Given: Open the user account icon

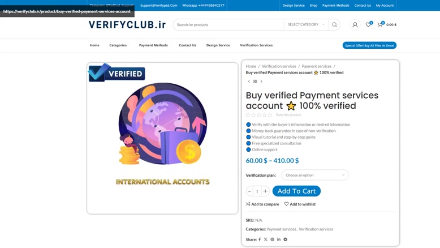Looking at the screenshot, I should pos(355,25).
